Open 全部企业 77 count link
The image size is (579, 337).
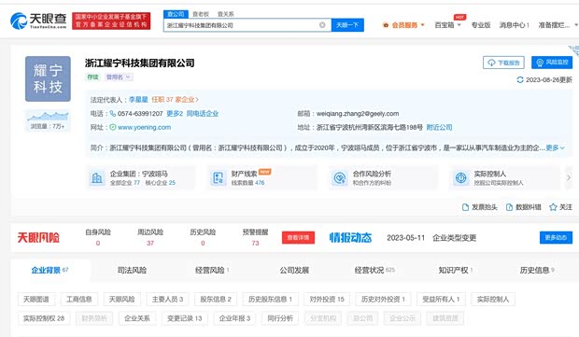pos(125,183)
